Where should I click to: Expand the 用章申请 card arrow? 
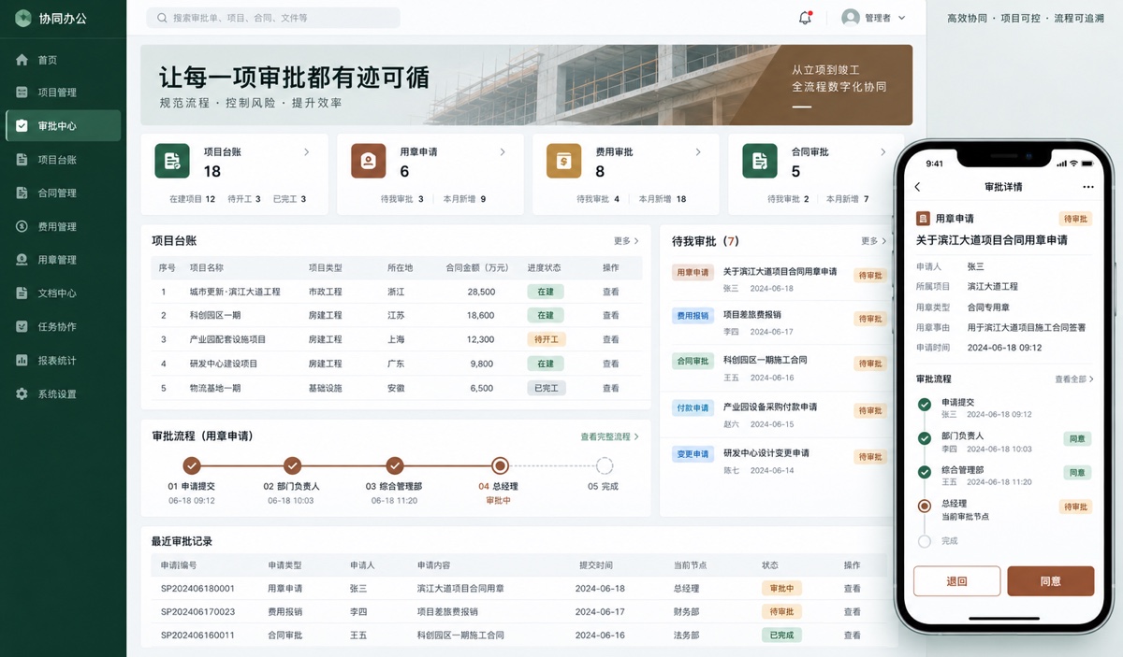503,151
